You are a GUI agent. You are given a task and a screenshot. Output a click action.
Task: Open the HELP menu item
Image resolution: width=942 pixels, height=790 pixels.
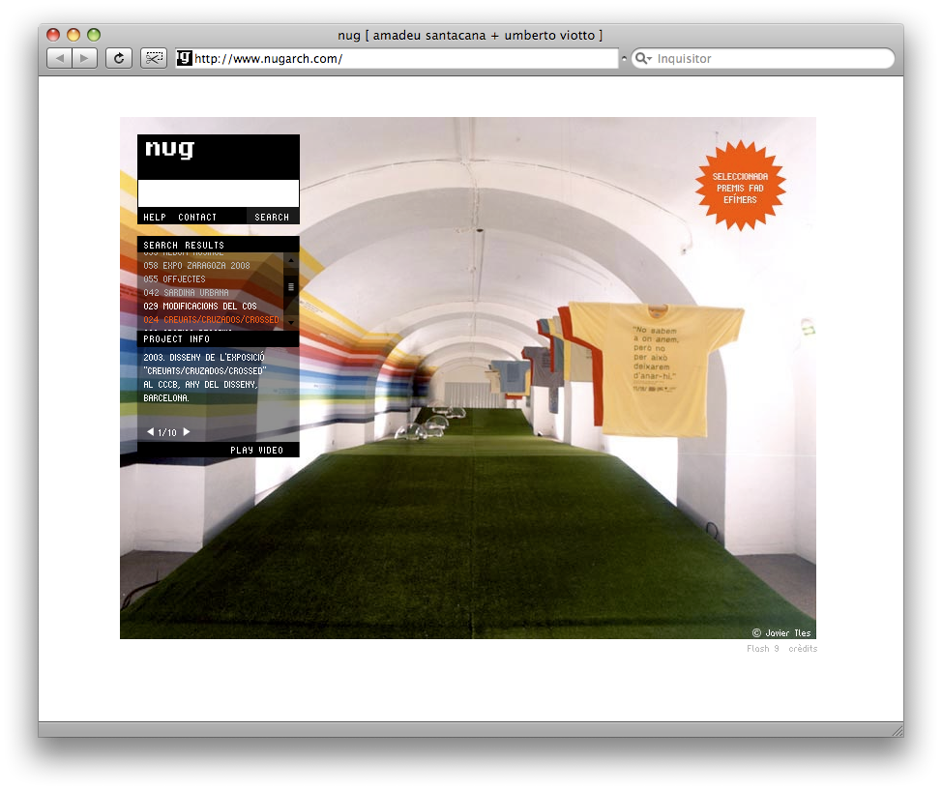155,217
